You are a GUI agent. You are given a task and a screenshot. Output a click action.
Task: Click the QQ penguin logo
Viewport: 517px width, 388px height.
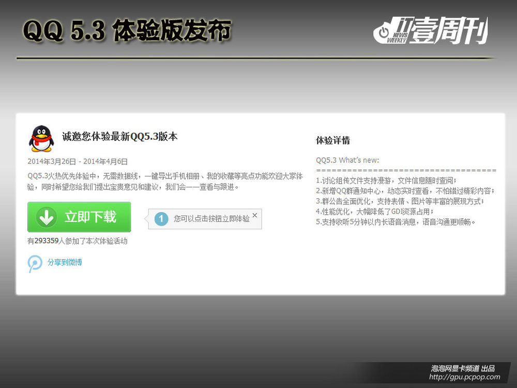tap(41, 139)
